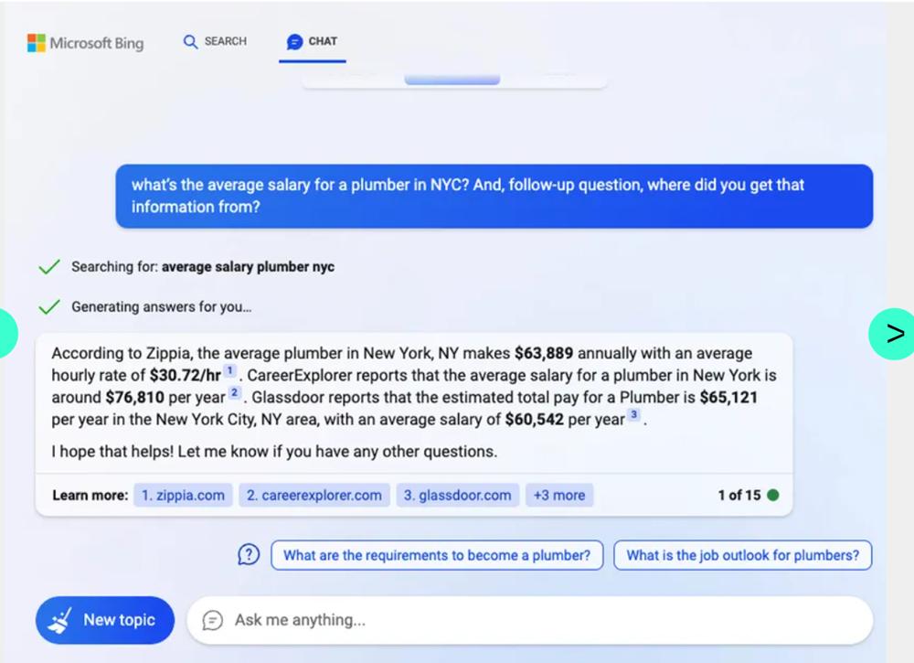This screenshot has height=663, width=914.
Task: Click the 'I hope that helps!' sentence
Action: [112, 452]
